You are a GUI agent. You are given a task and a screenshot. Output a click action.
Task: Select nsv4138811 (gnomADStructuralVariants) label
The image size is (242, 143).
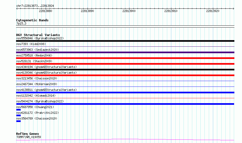46,90
